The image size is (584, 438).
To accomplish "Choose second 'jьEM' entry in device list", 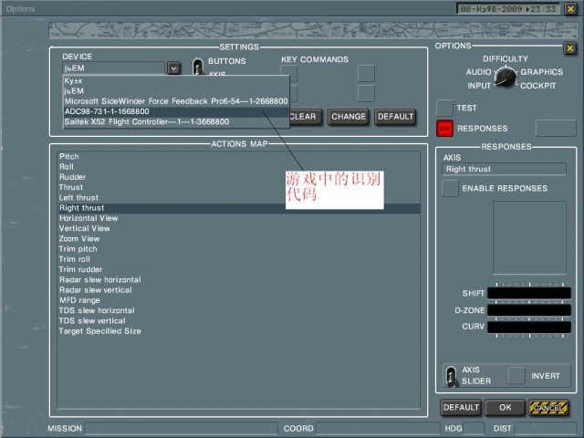I will (x=176, y=91).
